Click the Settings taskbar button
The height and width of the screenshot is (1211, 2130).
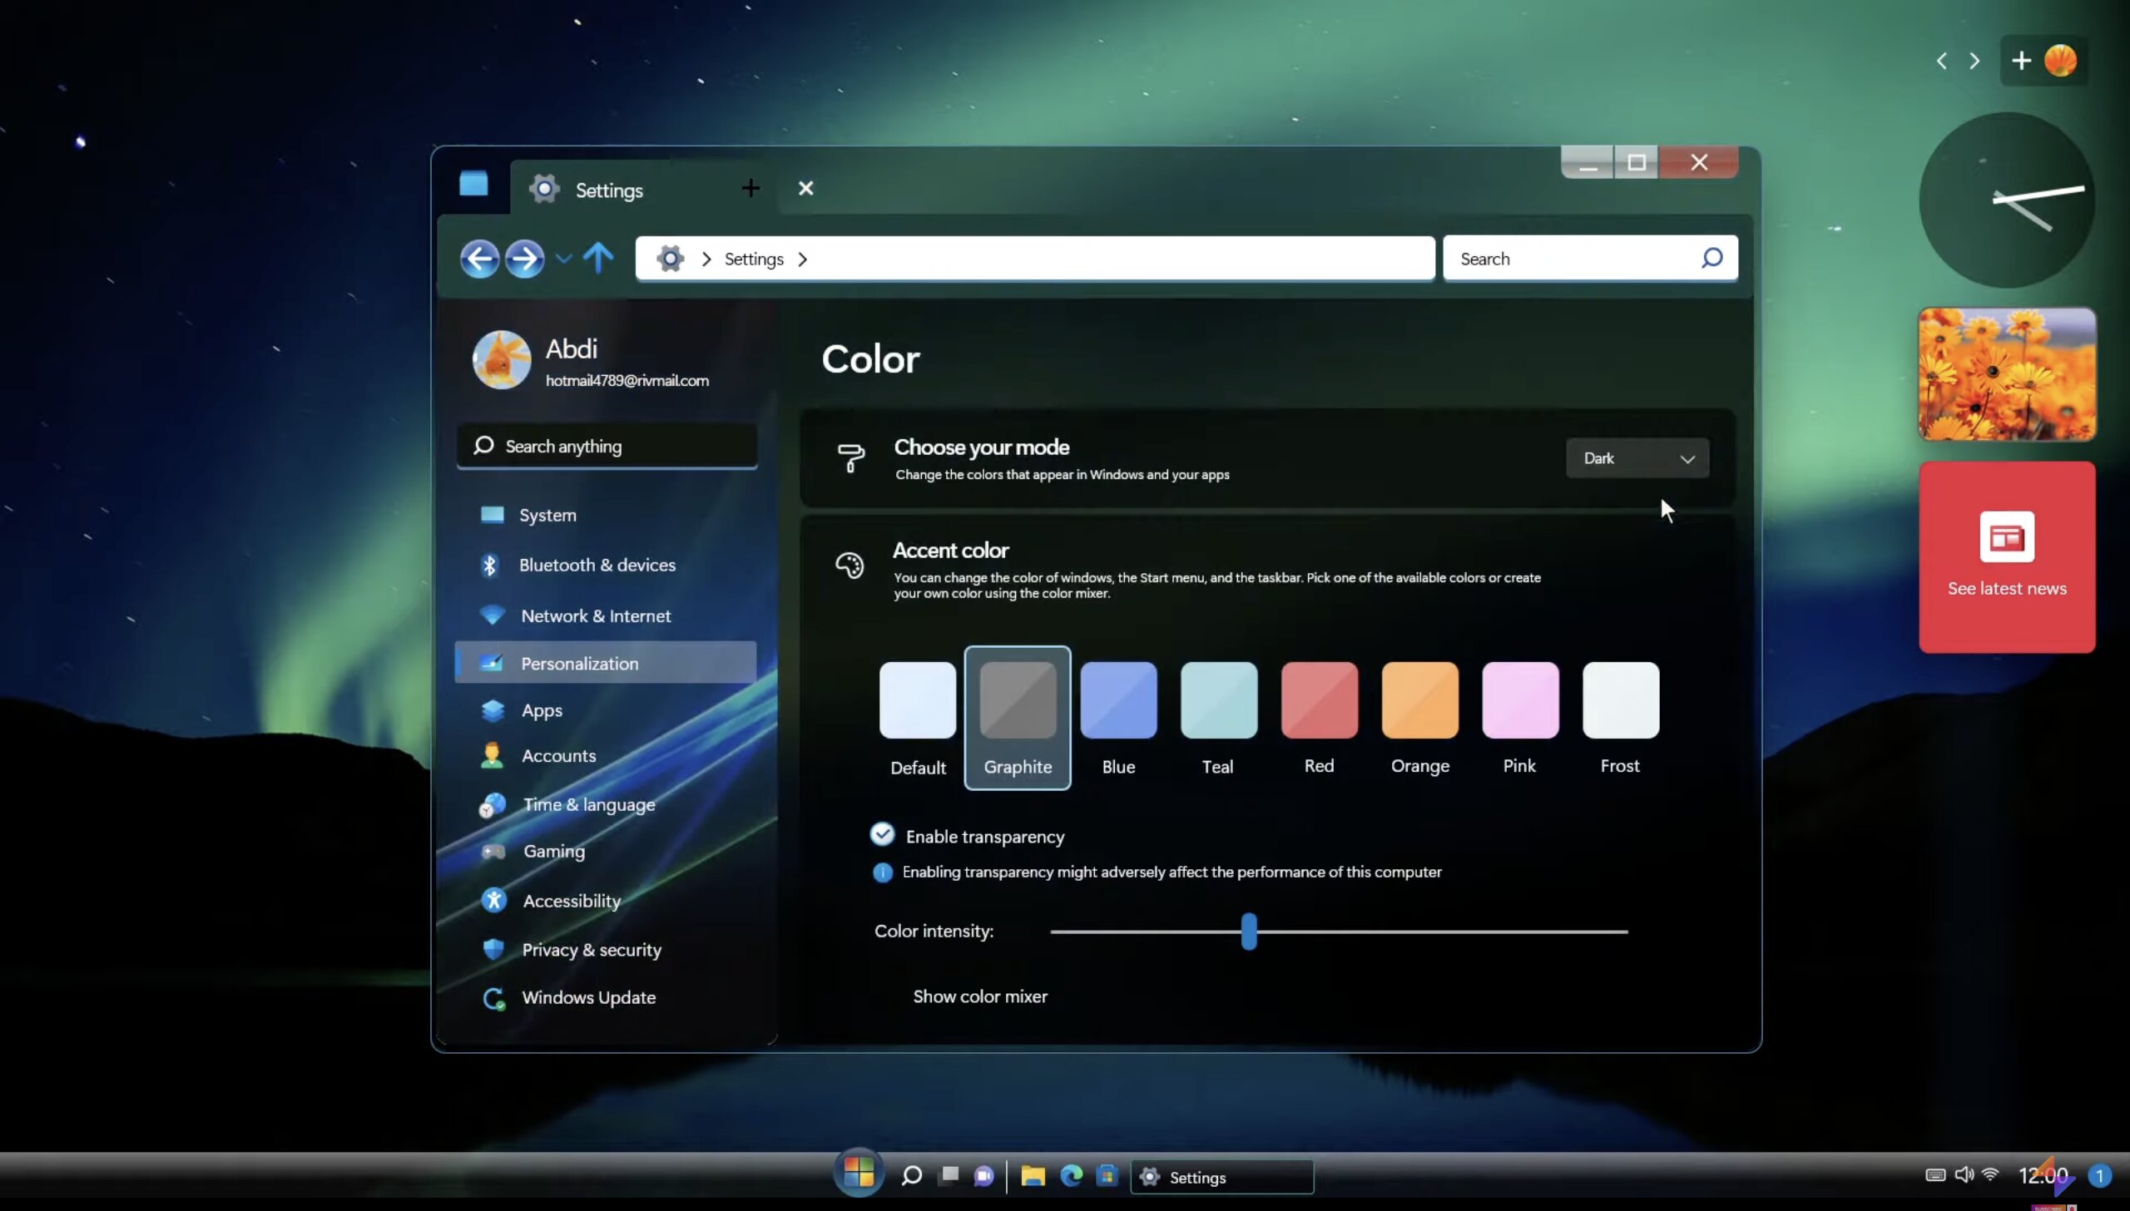click(1221, 1177)
